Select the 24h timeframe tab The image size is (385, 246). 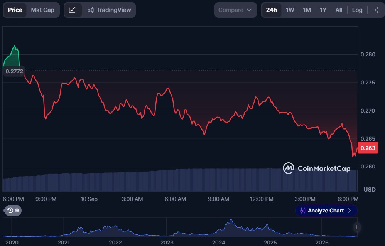pyautogui.click(x=272, y=10)
